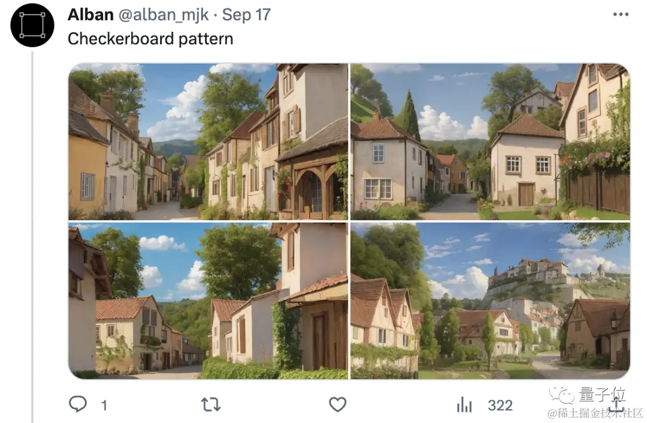Click the retweet arrows icon
This screenshot has width=647, height=423.
(211, 404)
